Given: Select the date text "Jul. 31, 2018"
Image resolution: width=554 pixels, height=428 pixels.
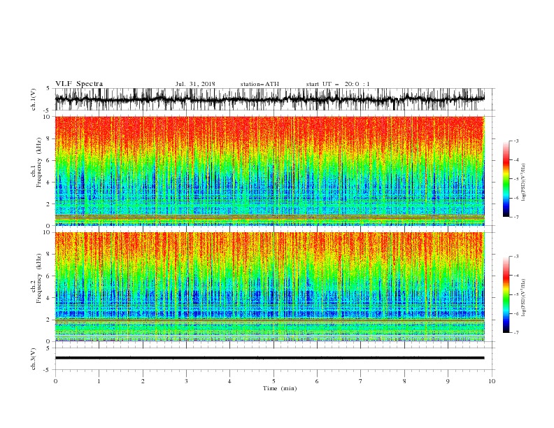Looking at the screenshot, I should pyautogui.click(x=195, y=84).
